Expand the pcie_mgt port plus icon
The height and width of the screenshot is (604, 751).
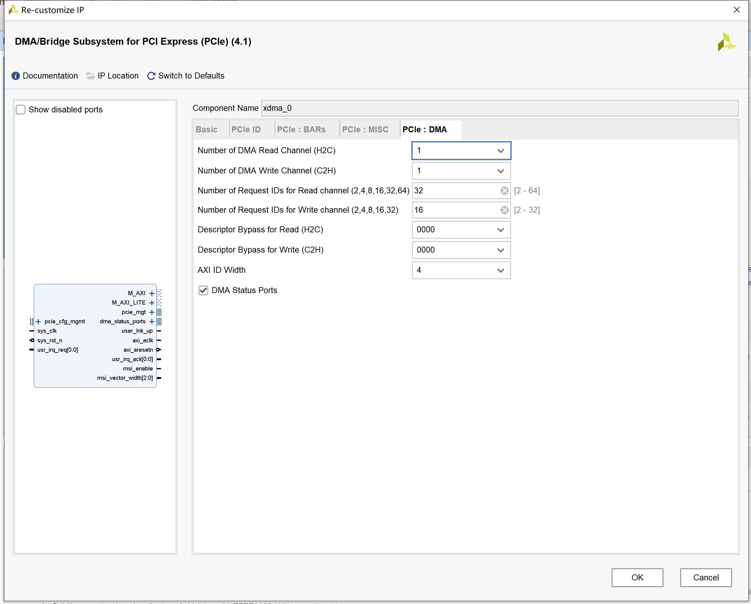[152, 312]
